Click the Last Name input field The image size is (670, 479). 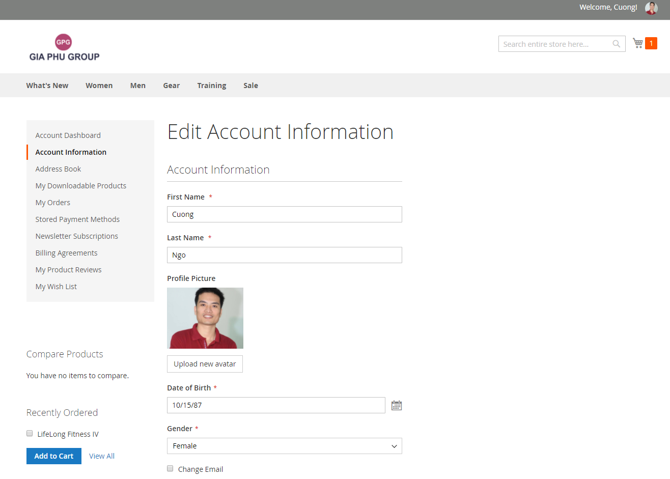285,255
